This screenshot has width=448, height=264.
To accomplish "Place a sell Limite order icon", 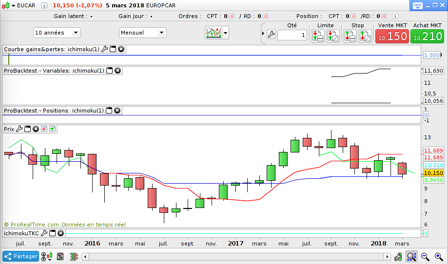I will click(x=318, y=36).
